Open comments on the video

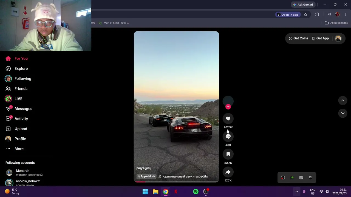coord(228,137)
